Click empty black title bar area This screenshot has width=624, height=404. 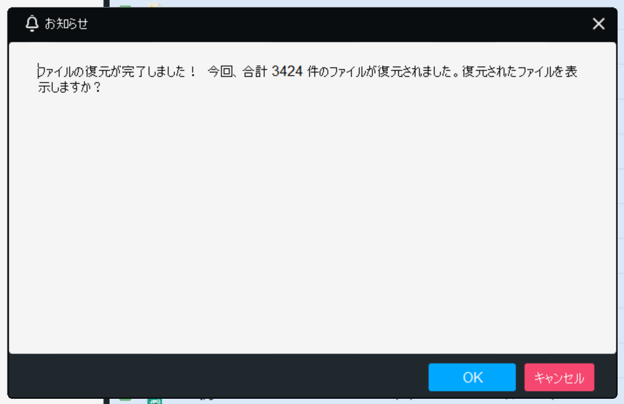pos(338,24)
